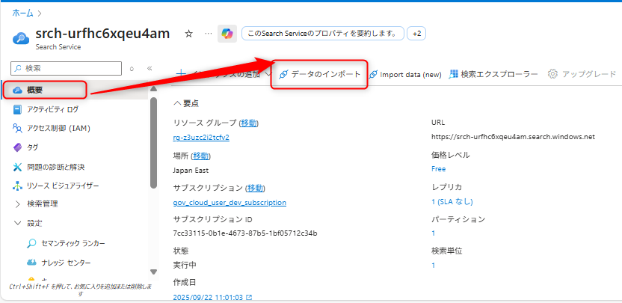Screen dimensions: 622x303
Task: Open アクセス制御 (IAM) in the sidebar
Action: click(x=59, y=128)
